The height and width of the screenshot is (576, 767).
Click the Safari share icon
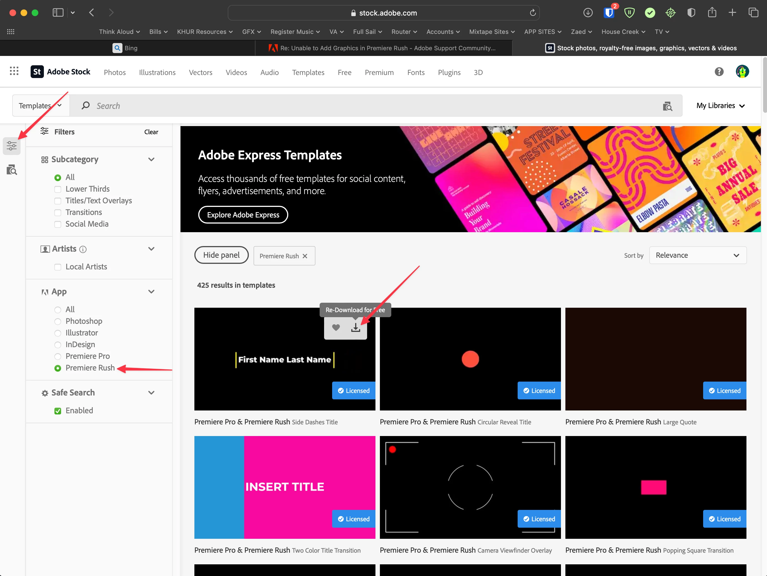(712, 13)
